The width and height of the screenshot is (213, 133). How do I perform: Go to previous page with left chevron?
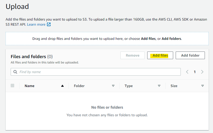click(x=187, y=72)
